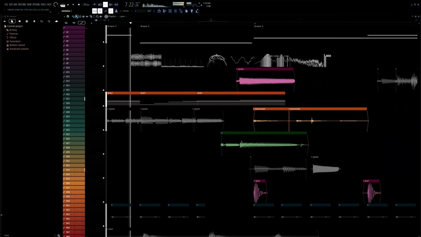The image size is (421, 237).
Task: Open the Channel rack from toolbar
Action: [170, 11]
